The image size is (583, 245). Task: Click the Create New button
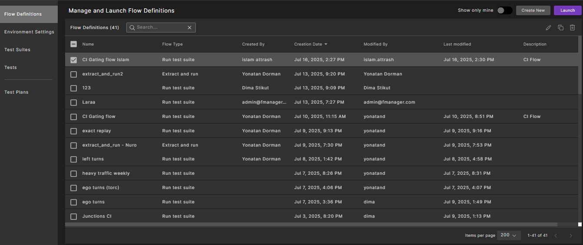533,10
